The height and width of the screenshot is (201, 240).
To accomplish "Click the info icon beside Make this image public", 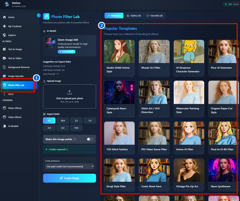I will click(75, 139).
